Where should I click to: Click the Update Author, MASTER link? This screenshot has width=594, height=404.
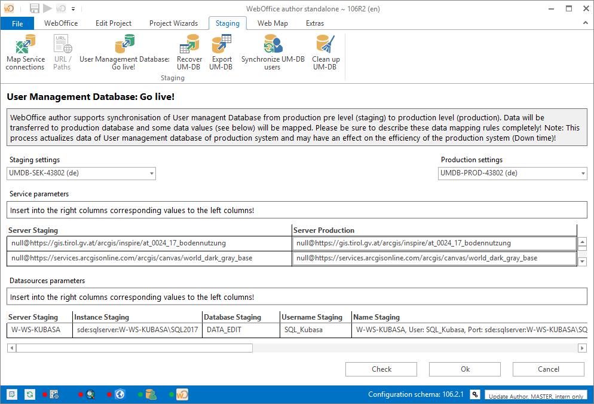(x=535, y=396)
